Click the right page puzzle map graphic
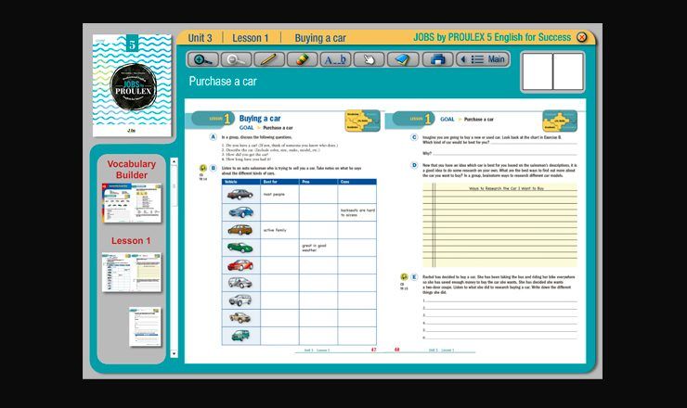 (x=560, y=121)
